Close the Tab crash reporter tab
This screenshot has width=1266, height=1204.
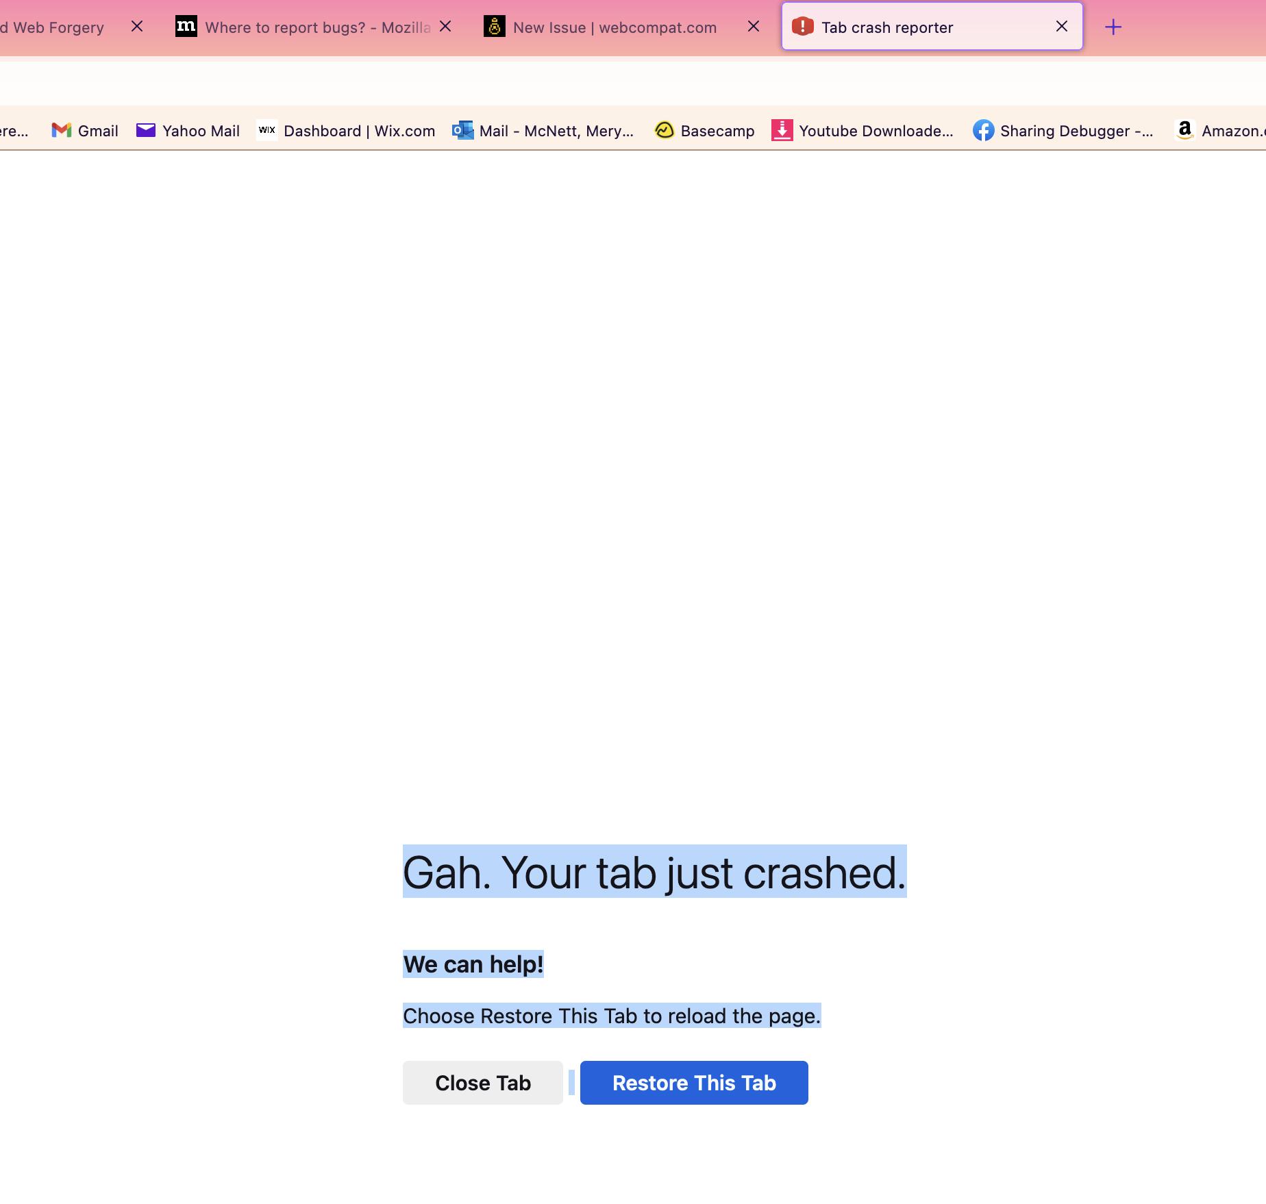[1061, 27]
